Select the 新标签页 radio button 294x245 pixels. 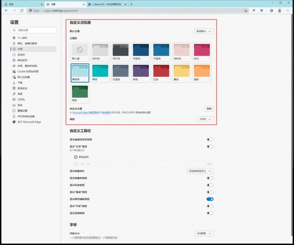pos(76,157)
